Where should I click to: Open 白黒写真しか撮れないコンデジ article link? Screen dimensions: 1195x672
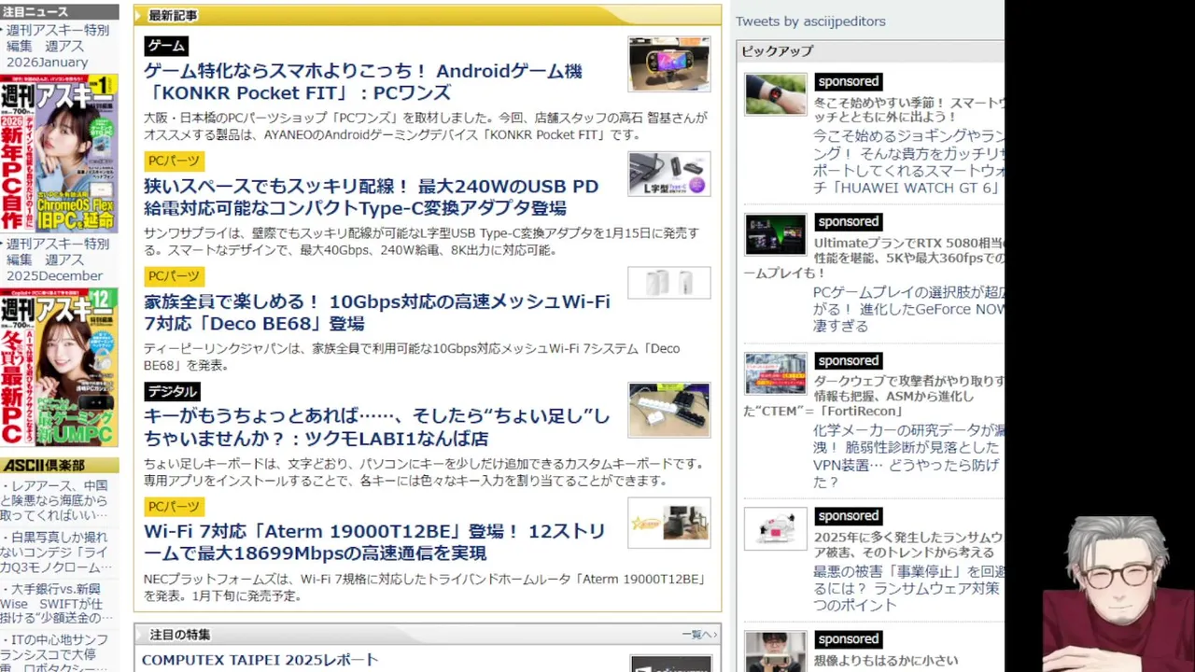pyautogui.click(x=56, y=552)
